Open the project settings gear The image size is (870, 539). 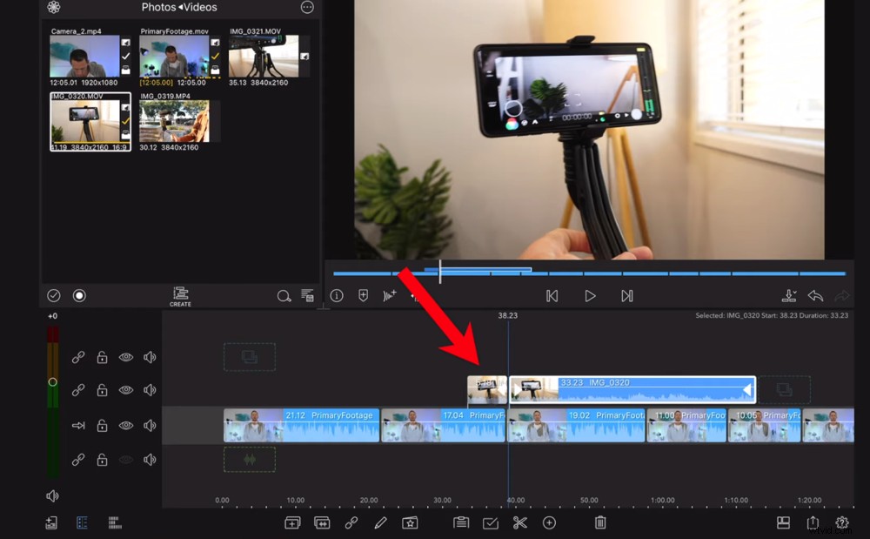842,522
